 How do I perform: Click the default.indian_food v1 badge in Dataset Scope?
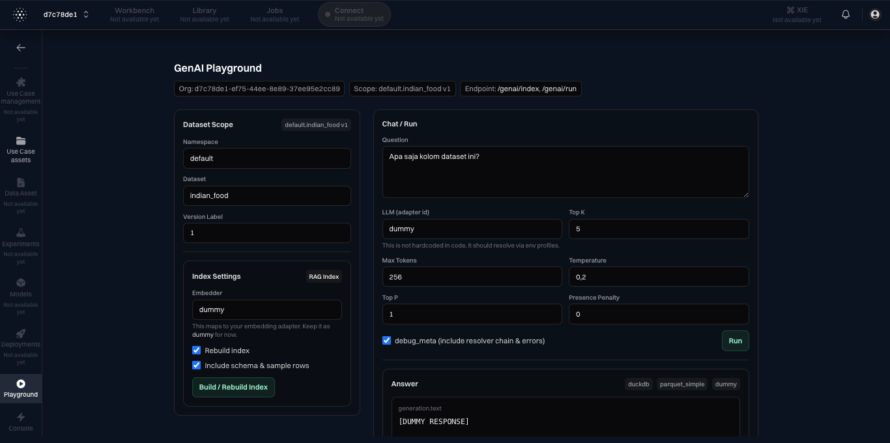point(316,124)
